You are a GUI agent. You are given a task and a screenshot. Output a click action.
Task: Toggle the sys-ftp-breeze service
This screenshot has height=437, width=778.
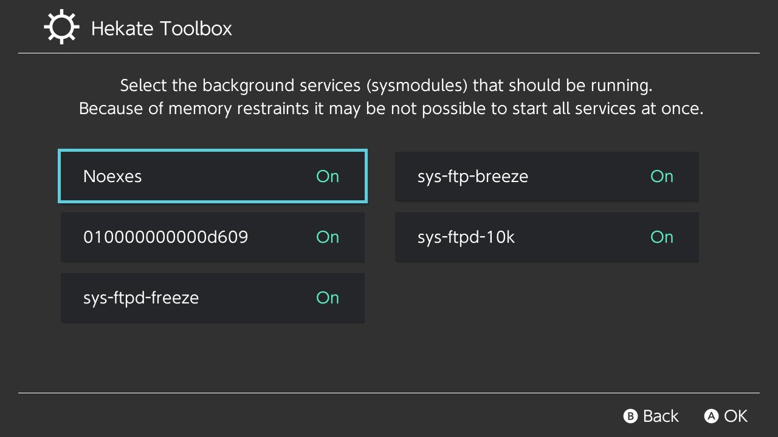tap(547, 176)
